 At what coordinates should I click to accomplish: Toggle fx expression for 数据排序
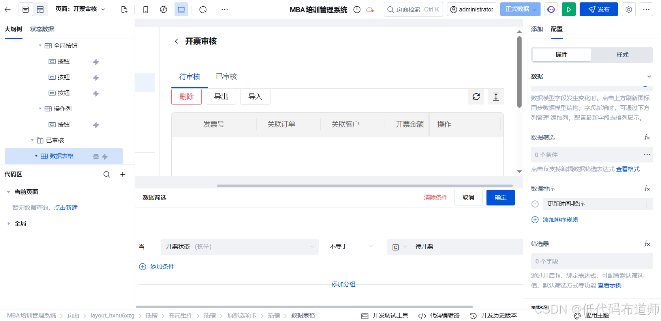pyautogui.click(x=647, y=189)
